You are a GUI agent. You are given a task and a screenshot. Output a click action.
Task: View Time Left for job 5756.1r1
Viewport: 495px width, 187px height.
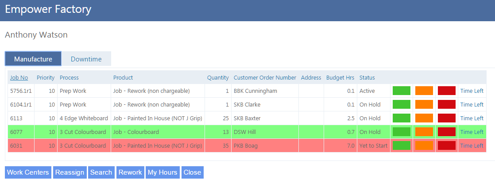[472, 91]
